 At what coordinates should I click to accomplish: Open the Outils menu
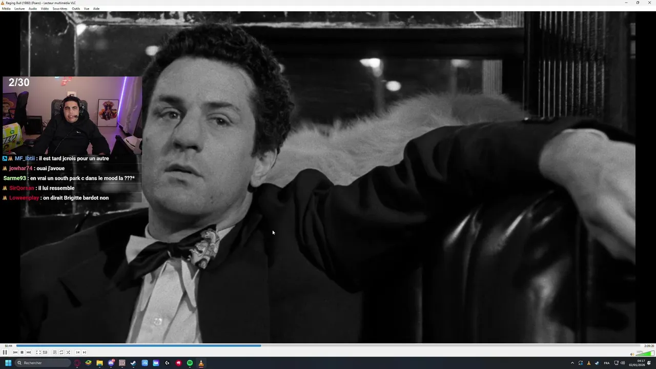click(76, 9)
